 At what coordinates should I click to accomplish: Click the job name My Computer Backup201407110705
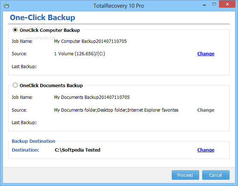point(90,41)
